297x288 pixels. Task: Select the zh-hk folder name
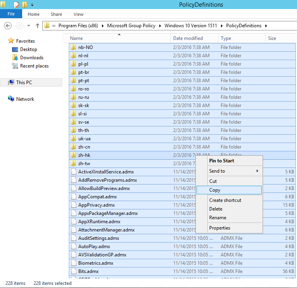click(84, 155)
